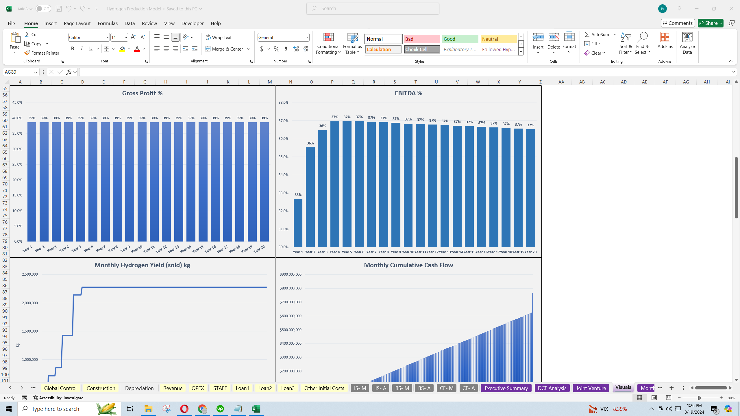Click the Save icon in title bar
Screen dimensions: 740x416
tap(59, 9)
